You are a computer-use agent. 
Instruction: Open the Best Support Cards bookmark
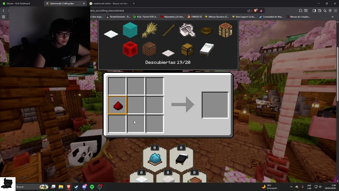pyautogui.click(x=244, y=17)
